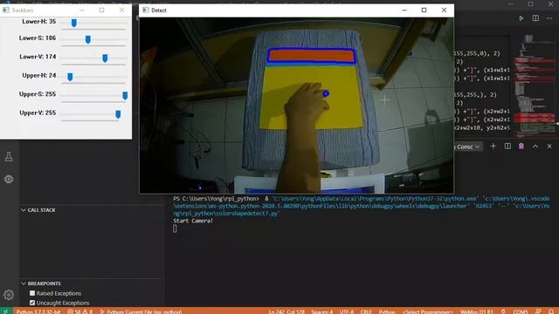The width and height of the screenshot is (559, 314).
Task: Click the 'Start Camera!' terminal output
Action: click(193, 221)
